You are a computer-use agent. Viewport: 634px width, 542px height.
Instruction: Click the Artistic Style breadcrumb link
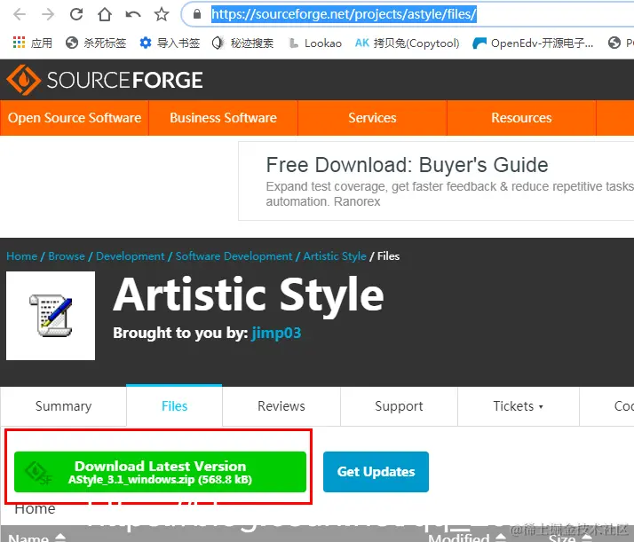335,256
